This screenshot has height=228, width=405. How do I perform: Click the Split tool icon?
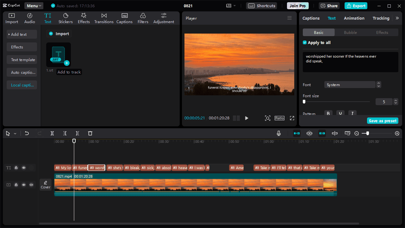[x=52, y=133]
